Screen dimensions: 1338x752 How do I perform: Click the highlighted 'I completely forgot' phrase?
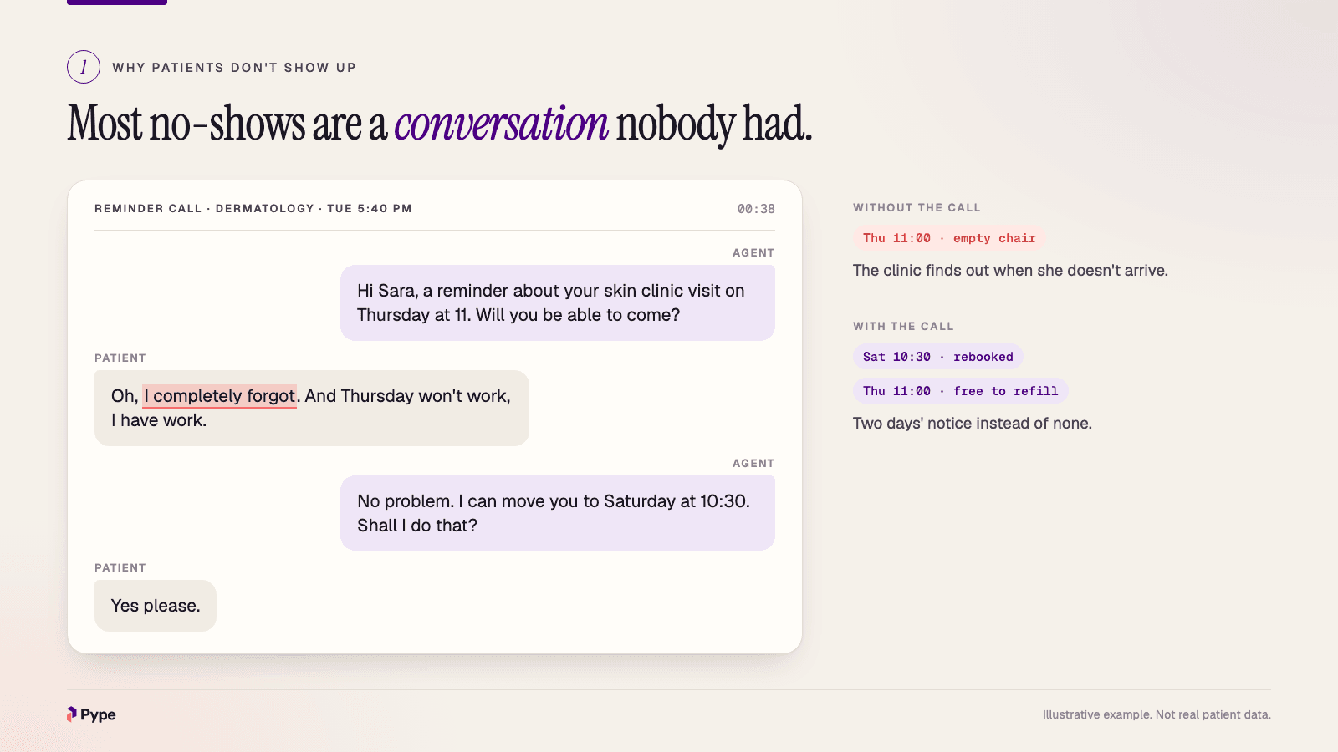pyautogui.click(x=220, y=396)
